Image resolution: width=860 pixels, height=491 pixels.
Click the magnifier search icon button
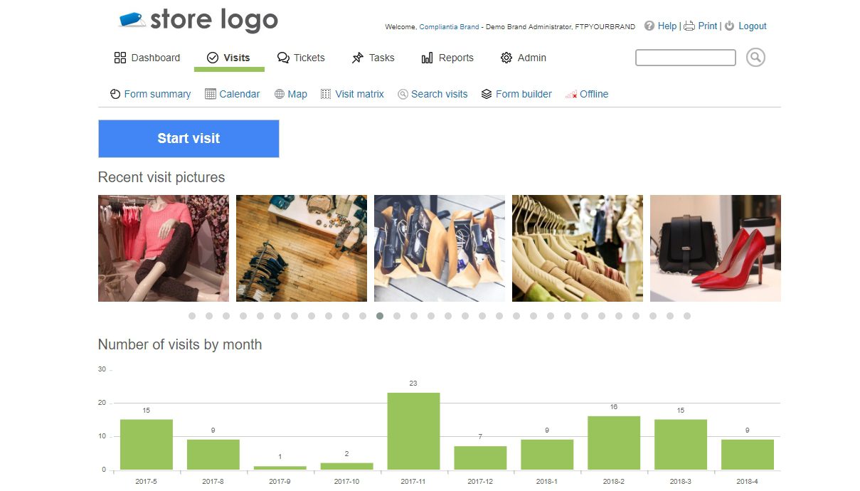coord(755,58)
